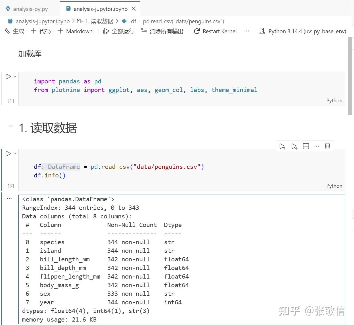
Task: Change language mode of the read_csv cell
Action: 334,186
